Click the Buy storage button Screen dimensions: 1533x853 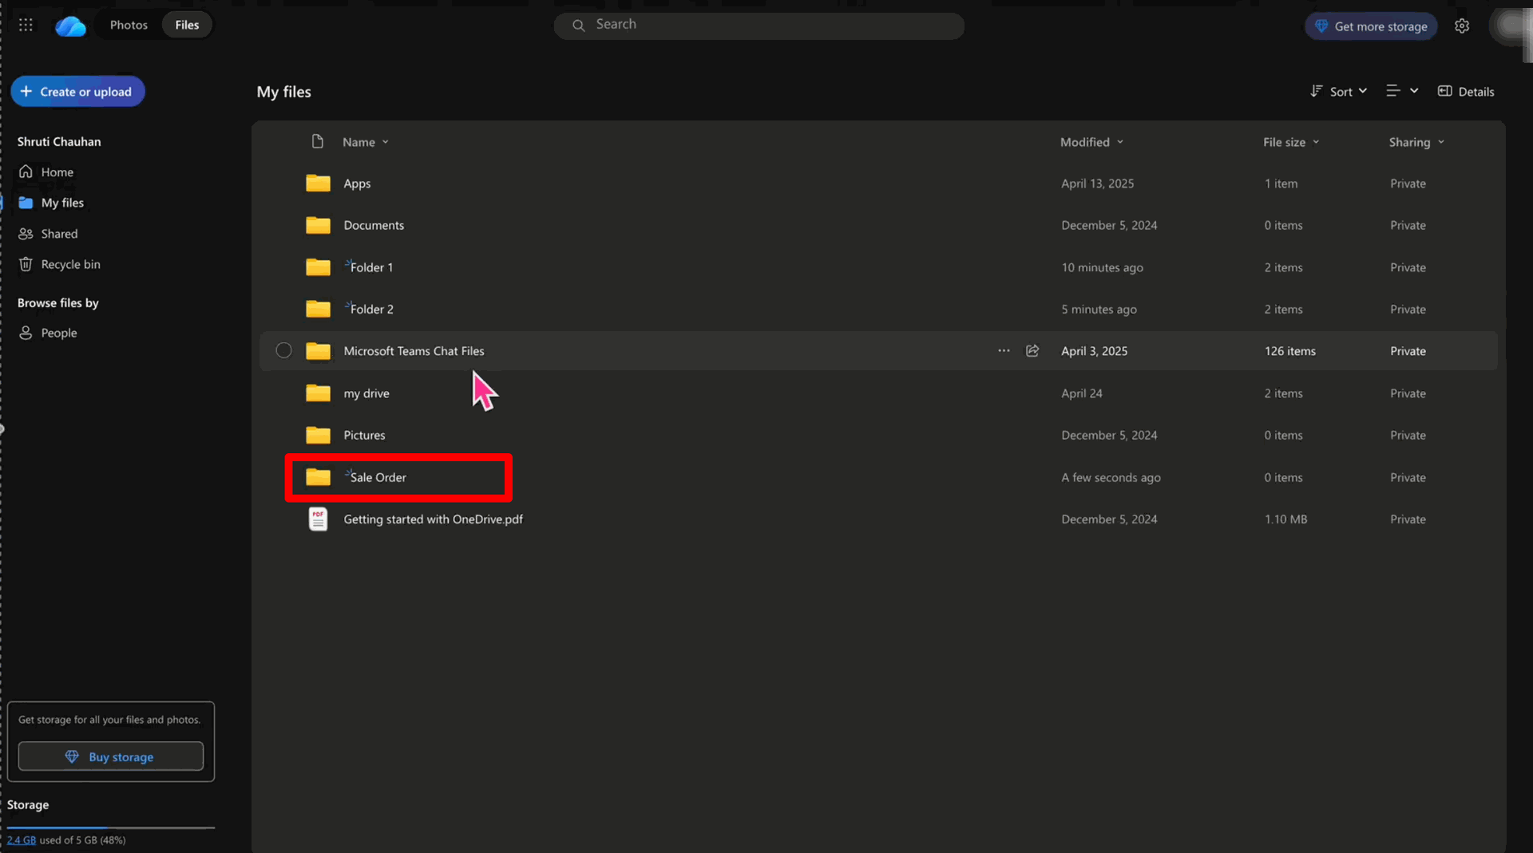(111, 756)
